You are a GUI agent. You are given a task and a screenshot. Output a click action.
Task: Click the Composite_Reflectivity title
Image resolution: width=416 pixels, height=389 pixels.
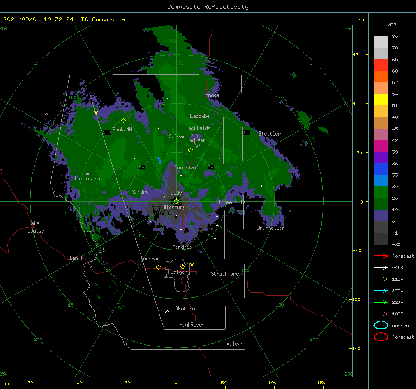point(208,7)
